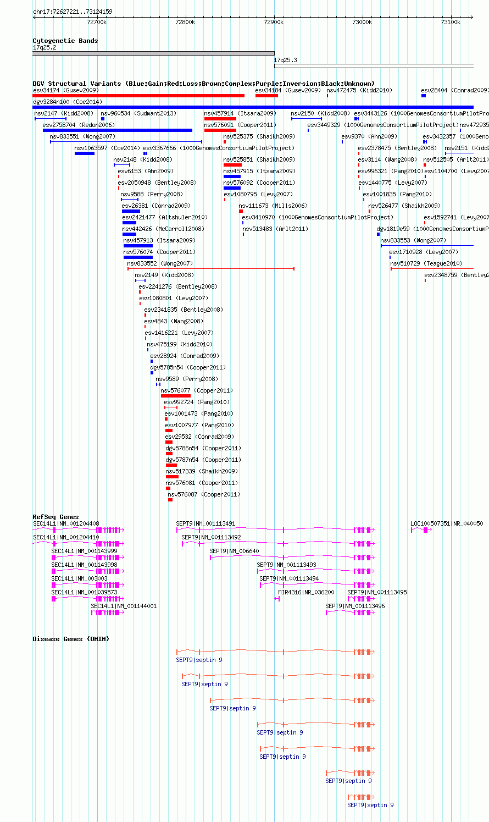Click nsv1063597 (Coe2014) label
489x822 pixels.
(x=107, y=148)
